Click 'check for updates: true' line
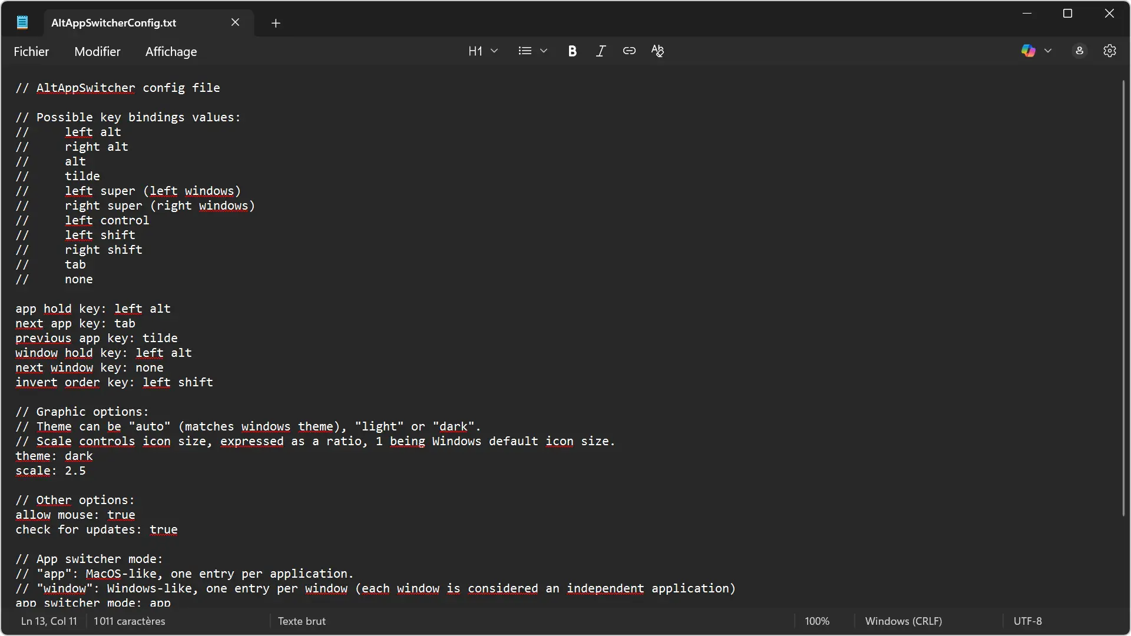This screenshot has height=636, width=1131. 97,529
